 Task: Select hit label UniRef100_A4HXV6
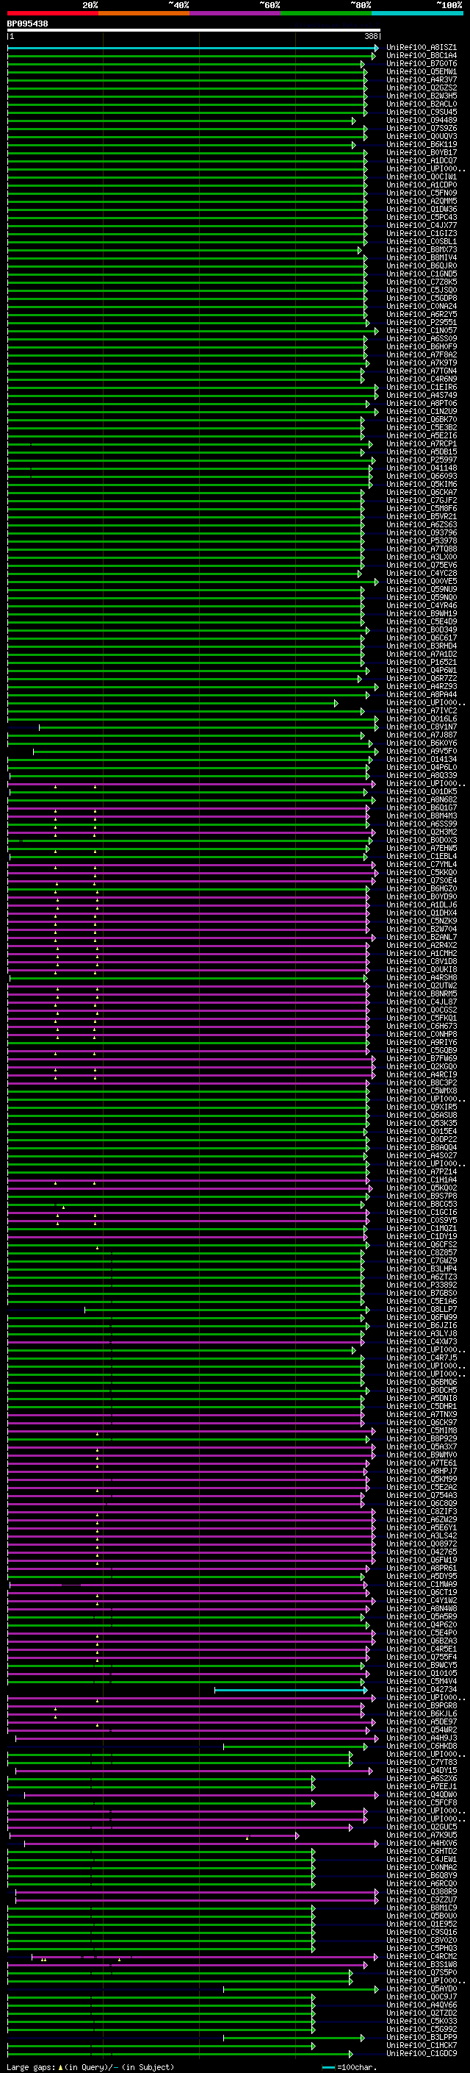(421, 1844)
